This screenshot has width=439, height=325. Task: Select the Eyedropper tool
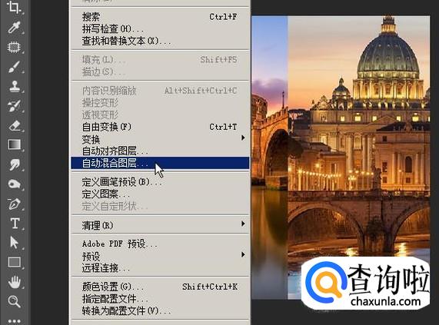pos(14,27)
